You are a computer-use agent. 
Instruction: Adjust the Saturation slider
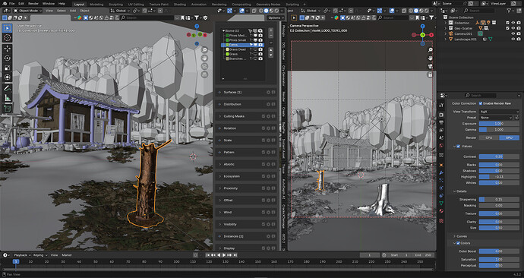(x=499, y=259)
